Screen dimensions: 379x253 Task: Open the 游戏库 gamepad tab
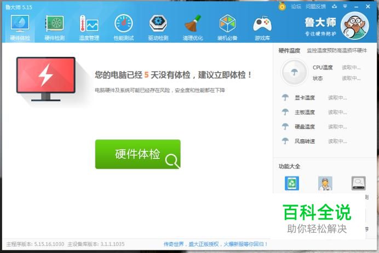coord(262,28)
